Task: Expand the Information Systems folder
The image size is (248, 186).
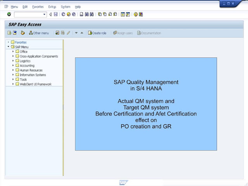Action: (x=13, y=74)
